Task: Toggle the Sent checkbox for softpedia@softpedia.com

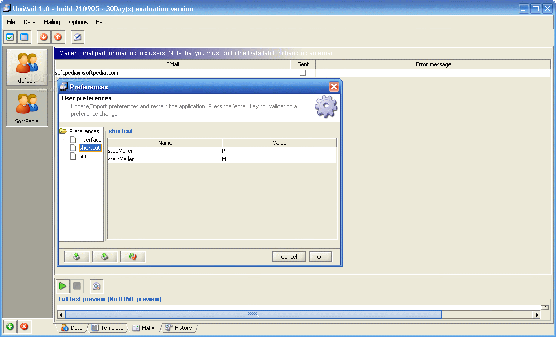Action: (x=303, y=73)
